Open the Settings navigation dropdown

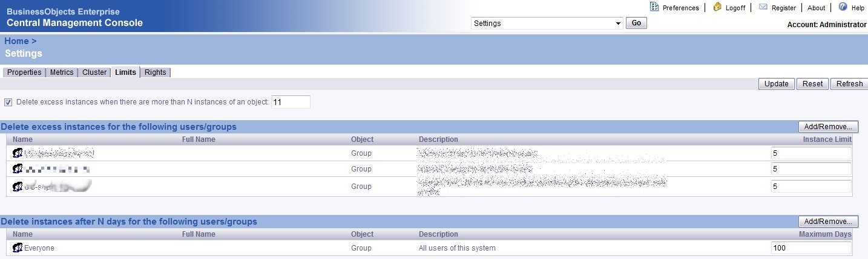(x=547, y=24)
